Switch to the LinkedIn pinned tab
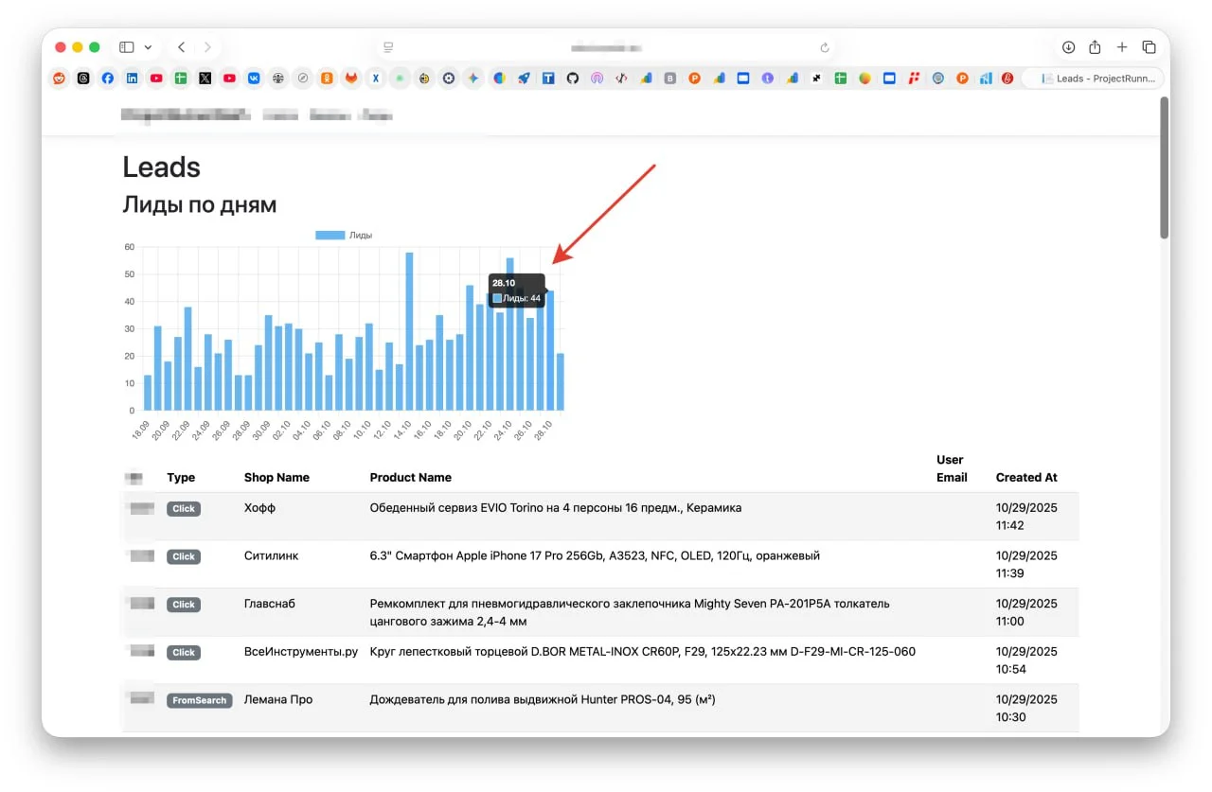This screenshot has height=792, width=1212. (x=133, y=79)
